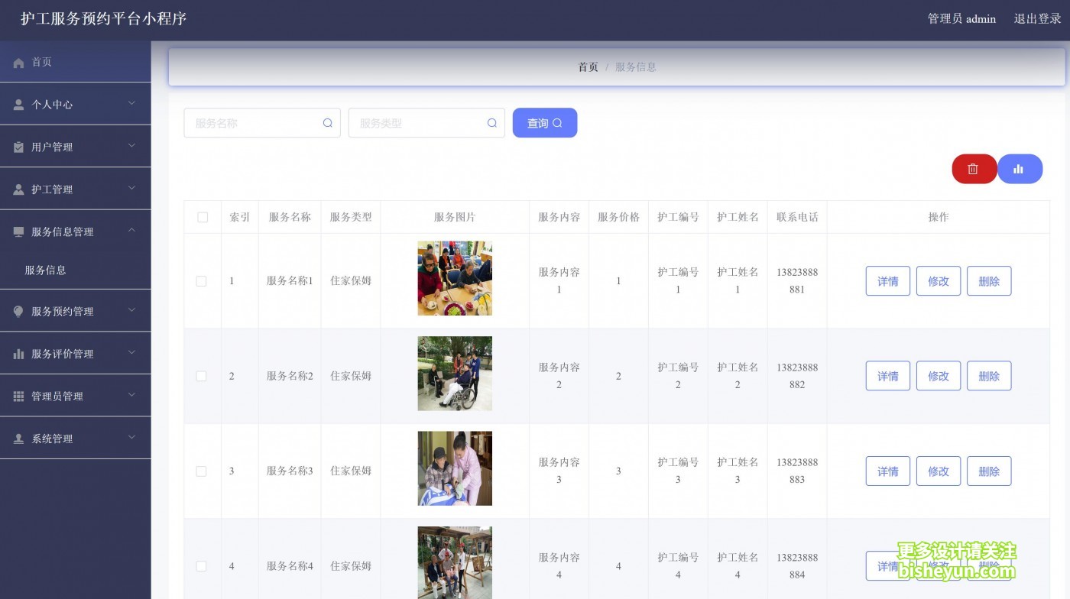Viewport: 1070px width, 599px height.
Task: Click 服务内容2 cell in the table
Action: (559, 376)
